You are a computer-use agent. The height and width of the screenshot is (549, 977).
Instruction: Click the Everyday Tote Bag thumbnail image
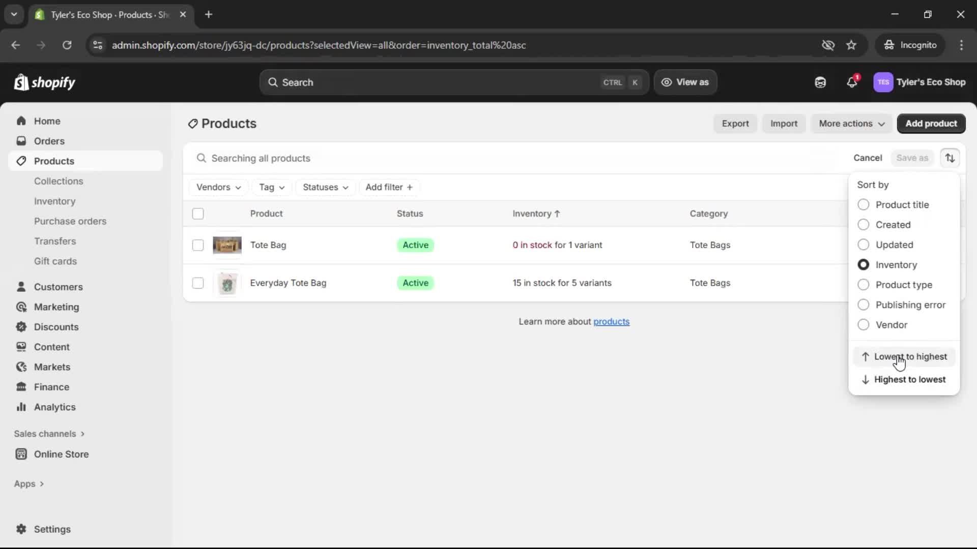point(227,283)
